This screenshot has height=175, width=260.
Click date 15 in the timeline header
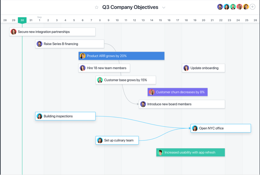[x=160, y=20]
